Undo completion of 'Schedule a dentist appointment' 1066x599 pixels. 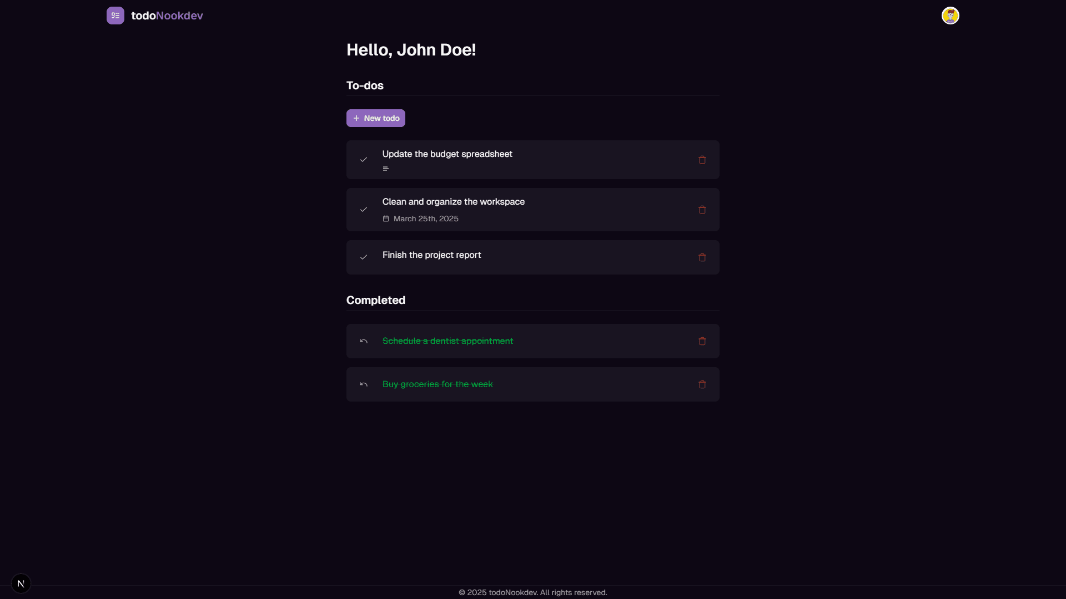[363, 341]
